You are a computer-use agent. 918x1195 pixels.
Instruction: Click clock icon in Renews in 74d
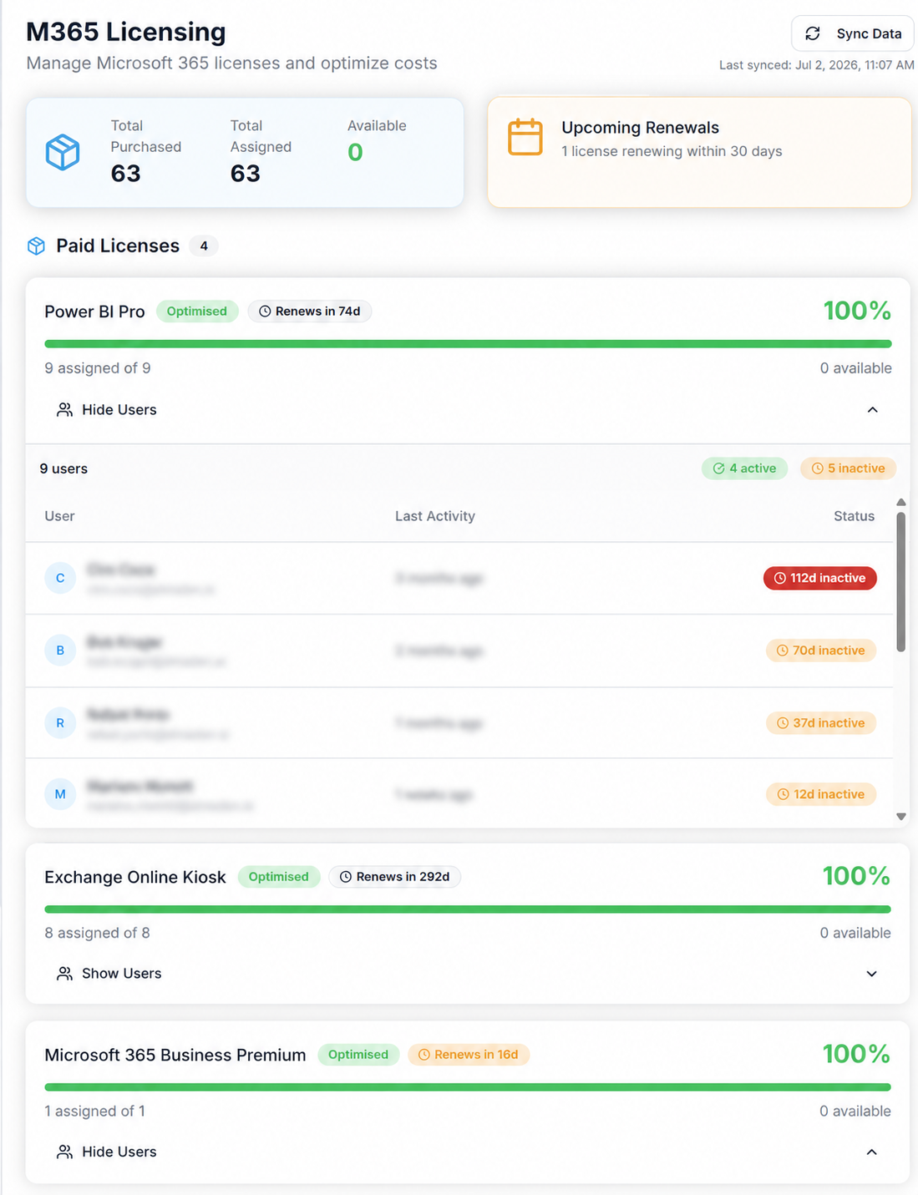click(x=265, y=311)
